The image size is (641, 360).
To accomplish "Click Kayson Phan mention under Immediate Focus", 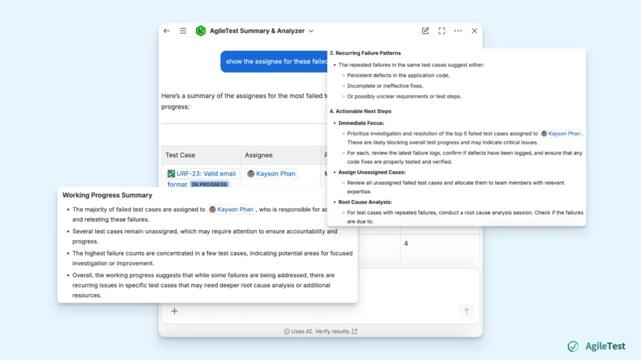I will 560,134.
